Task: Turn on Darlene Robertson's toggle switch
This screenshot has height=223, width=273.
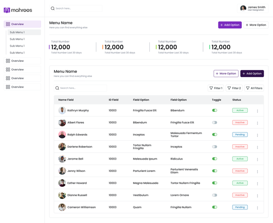Action: coord(215,147)
